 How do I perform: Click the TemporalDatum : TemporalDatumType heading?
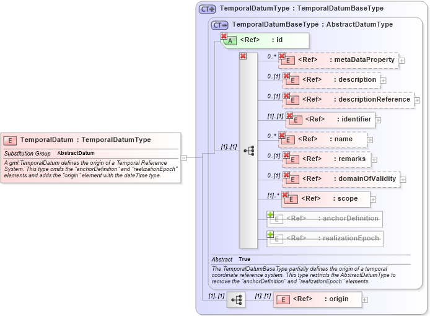[x=86, y=139]
